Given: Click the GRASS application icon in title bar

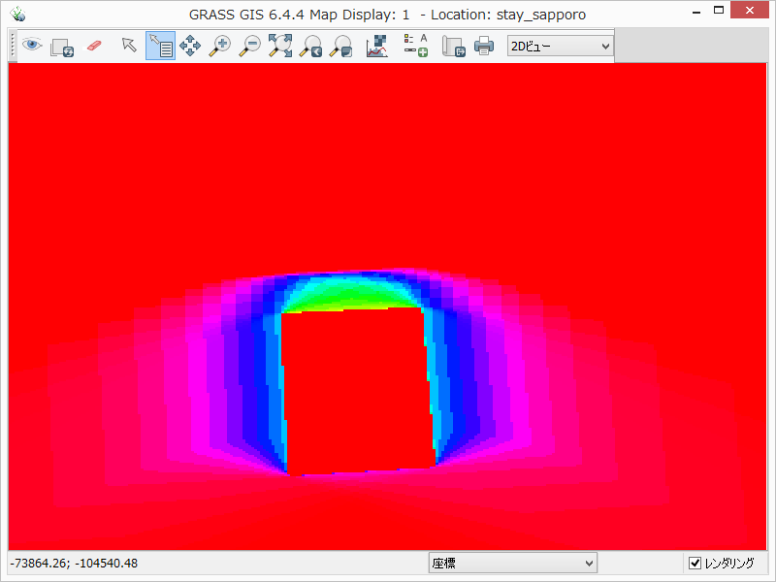Looking at the screenshot, I should [17, 14].
